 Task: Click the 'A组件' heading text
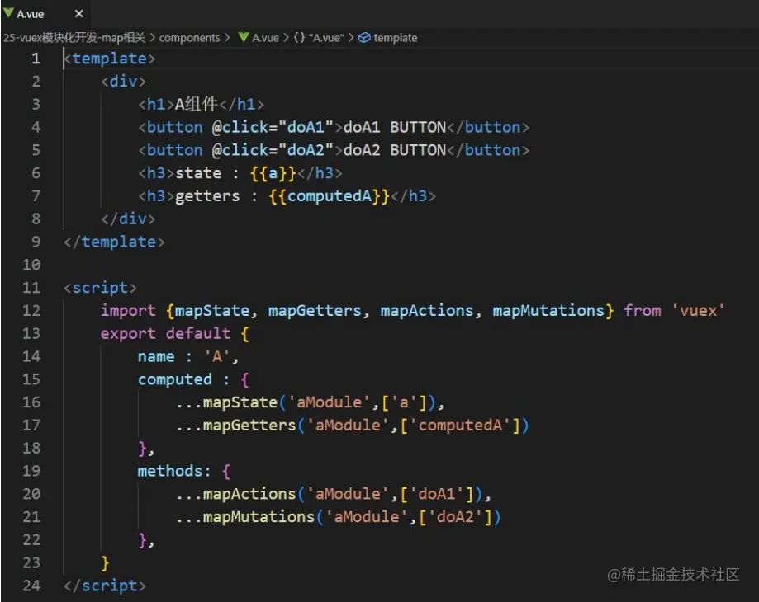coord(197,104)
